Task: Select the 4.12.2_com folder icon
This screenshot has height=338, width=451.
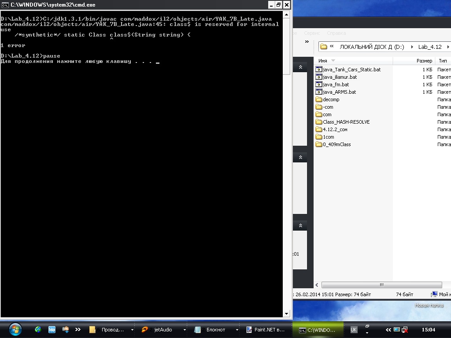Action: coord(319,129)
